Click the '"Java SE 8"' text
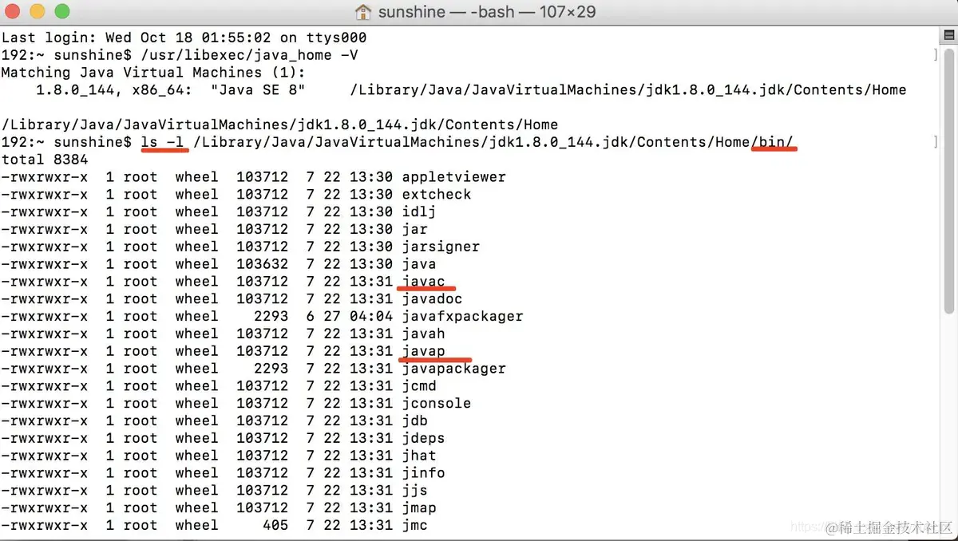 [258, 90]
